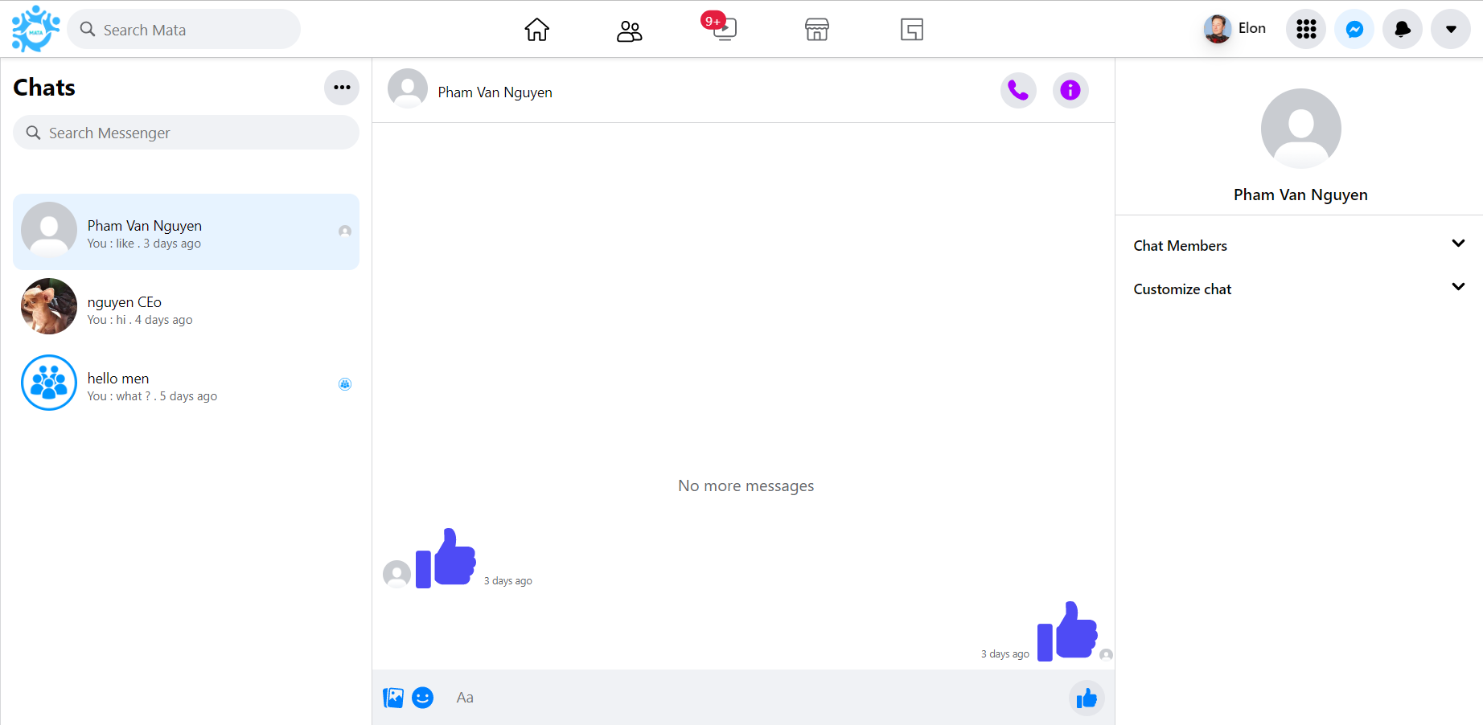The image size is (1483, 725).
Task: Go to the Home tab
Action: [536, 29]
